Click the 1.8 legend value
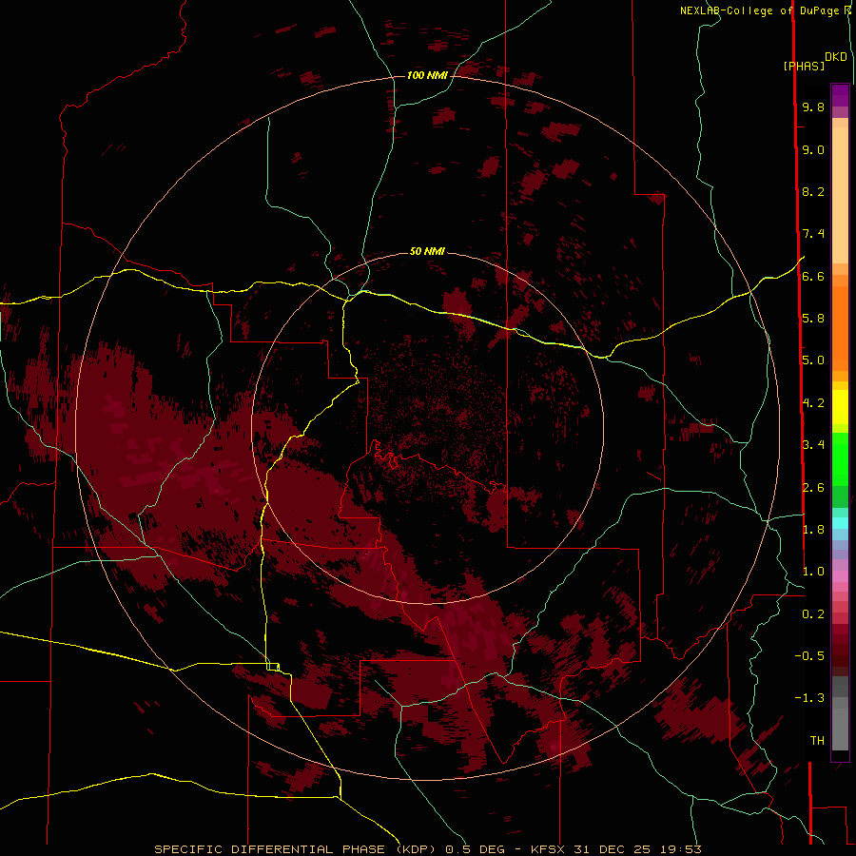 (x=813, y=529)
